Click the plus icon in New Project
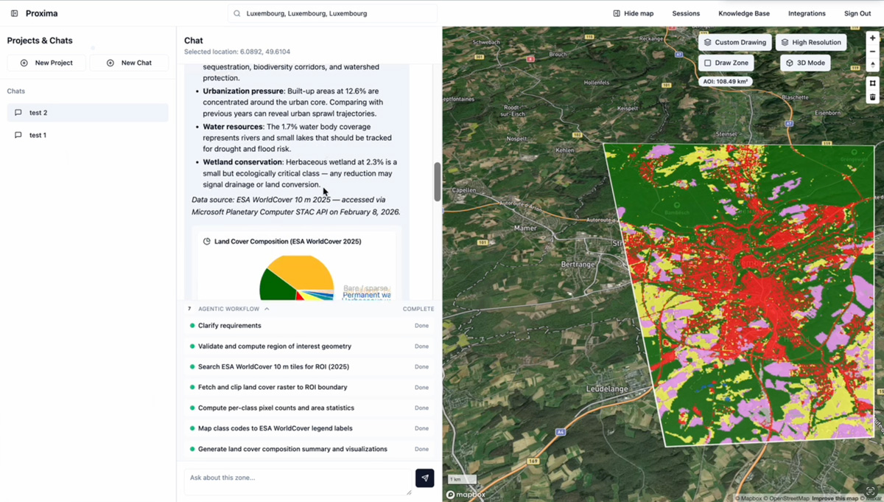The height and width of the screenshot is (502, 884). click(x=24, y=63)
